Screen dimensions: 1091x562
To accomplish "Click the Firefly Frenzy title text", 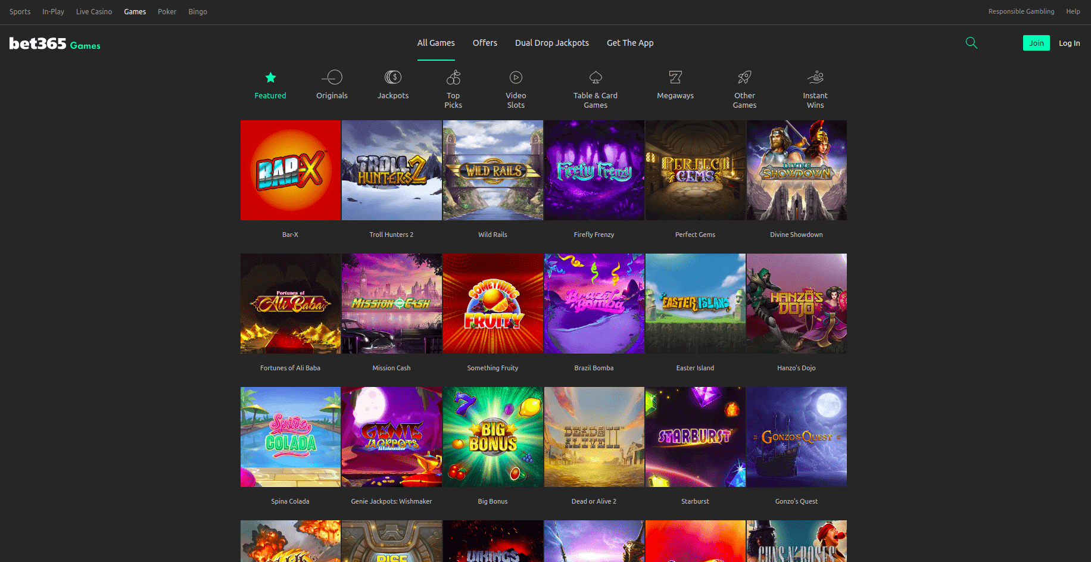I will pyautogui.click(x=594, y=235).
